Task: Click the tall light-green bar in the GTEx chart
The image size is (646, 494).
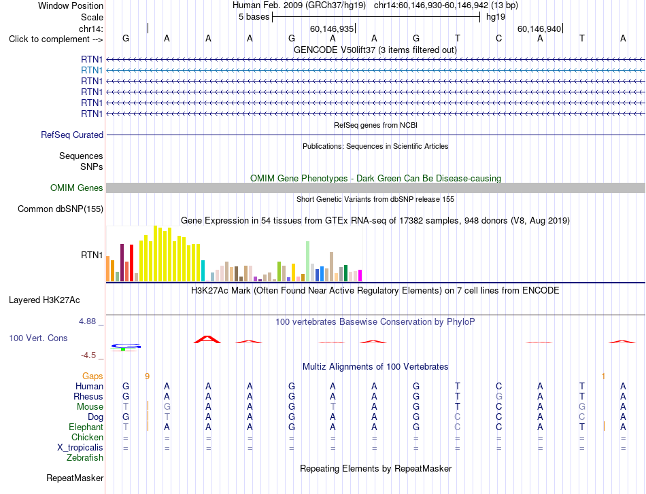Action: click(308, 261)
